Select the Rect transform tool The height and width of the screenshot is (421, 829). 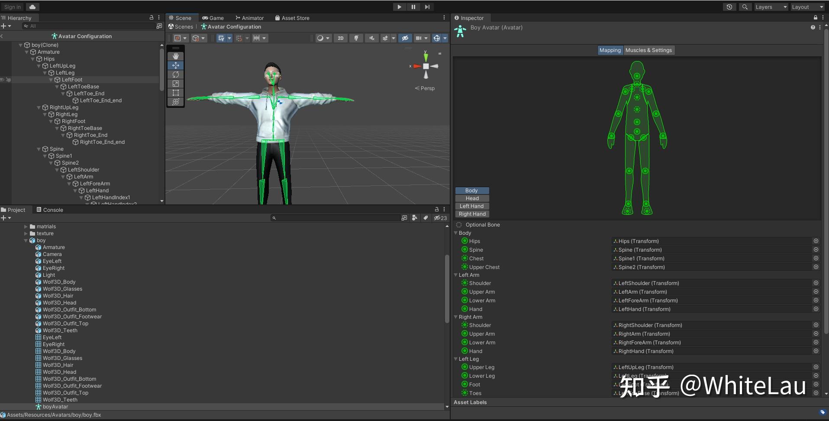click(175, 93)
